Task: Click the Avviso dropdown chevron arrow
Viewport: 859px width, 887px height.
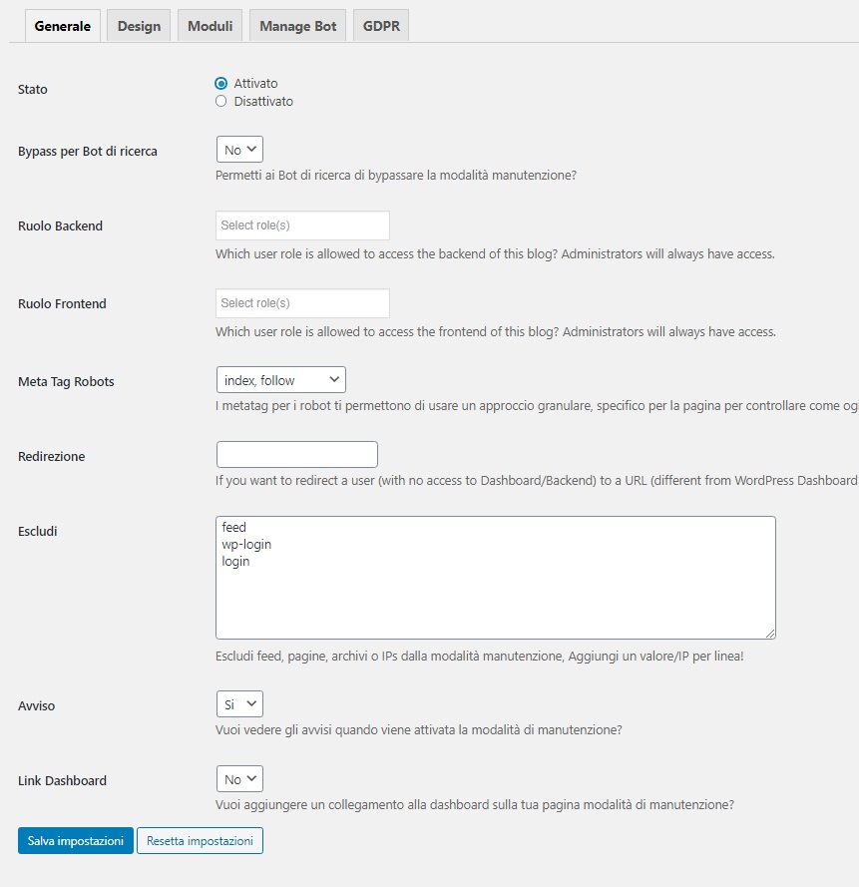Action: point(251,703)
